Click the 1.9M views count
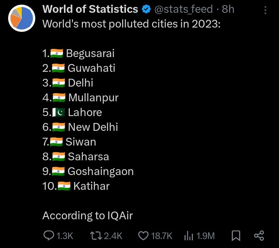 click(x=205, y=236)
